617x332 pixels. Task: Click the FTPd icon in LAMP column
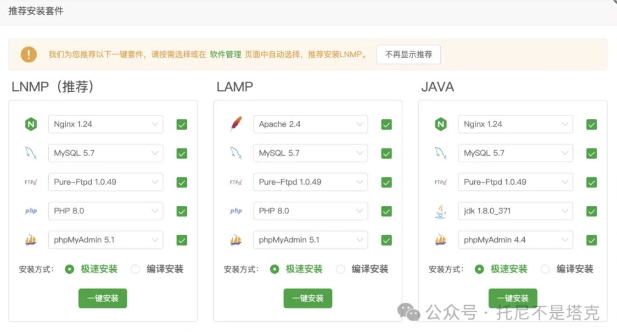click(236, 182)
